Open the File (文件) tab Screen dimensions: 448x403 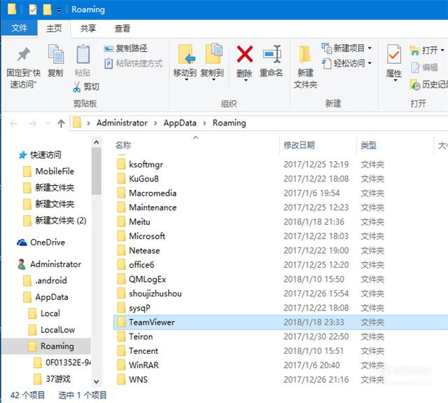click(19, 28)
